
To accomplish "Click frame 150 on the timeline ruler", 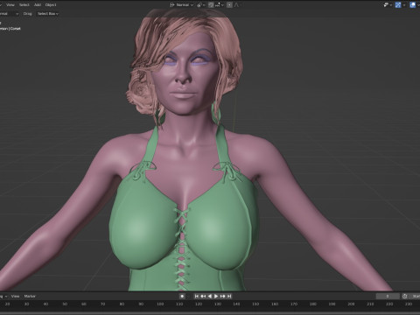I will pos(255,304).
